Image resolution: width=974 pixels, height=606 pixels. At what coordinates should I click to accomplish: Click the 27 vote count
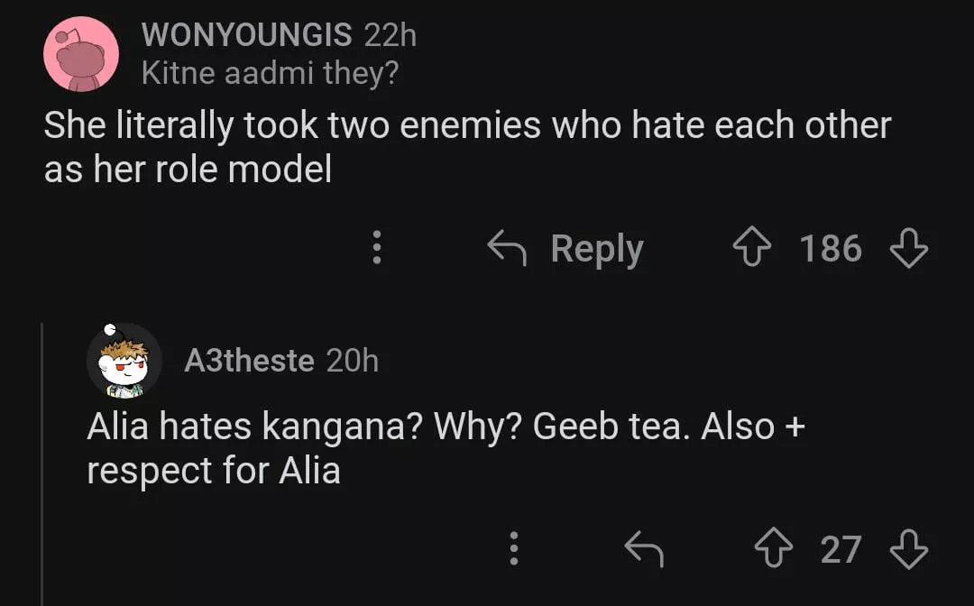tap(841, 549)
